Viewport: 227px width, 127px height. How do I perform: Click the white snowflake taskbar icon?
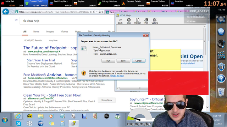(29, 123)
